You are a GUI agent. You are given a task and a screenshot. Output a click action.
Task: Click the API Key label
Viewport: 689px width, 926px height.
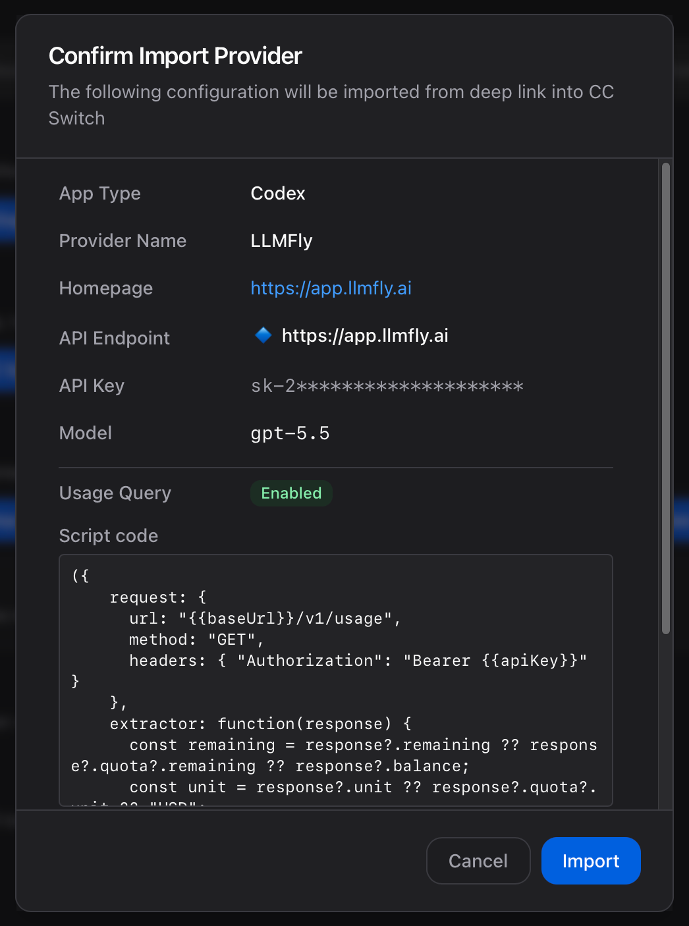click(92, 386)
